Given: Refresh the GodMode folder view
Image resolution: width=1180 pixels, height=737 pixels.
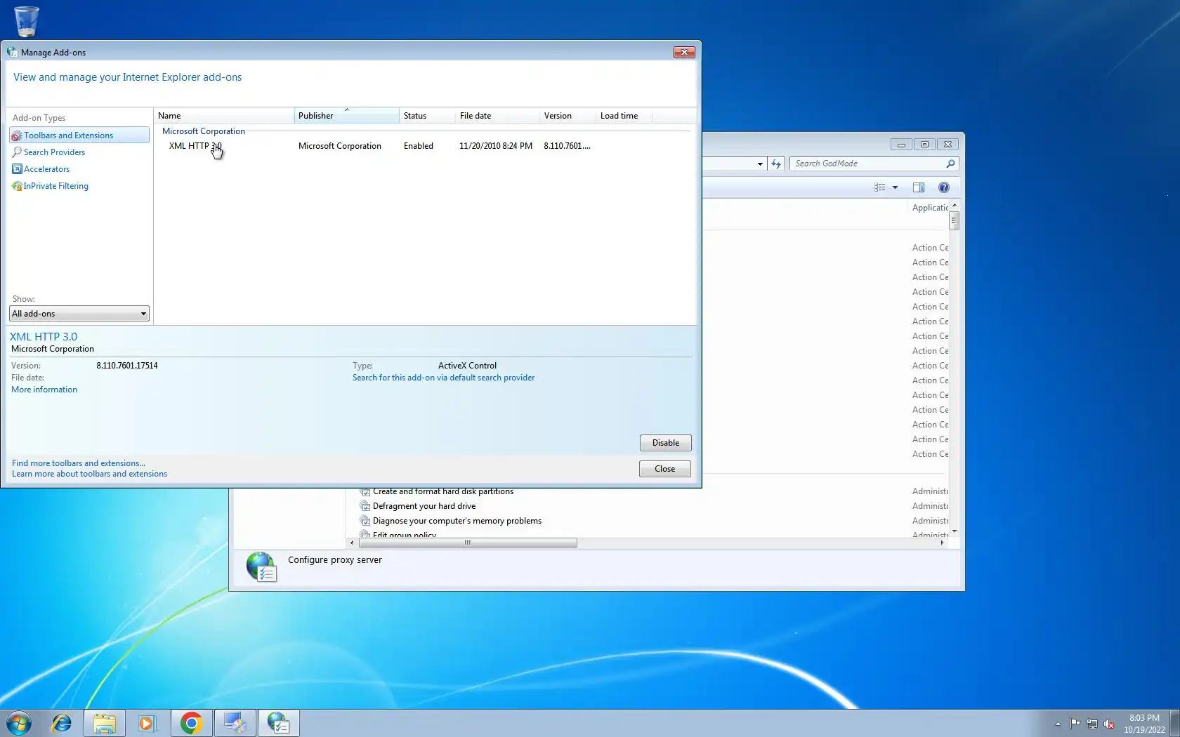Looking at the screenshot, I should coord(776,164).
